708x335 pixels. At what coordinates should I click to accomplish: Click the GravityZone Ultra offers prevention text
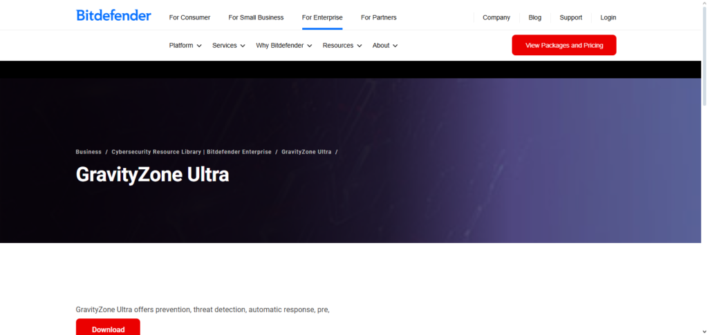(x=203, y=309)
